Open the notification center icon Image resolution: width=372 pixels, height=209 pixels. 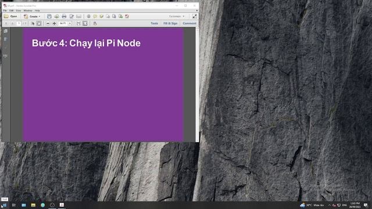(x=366, y=205)
